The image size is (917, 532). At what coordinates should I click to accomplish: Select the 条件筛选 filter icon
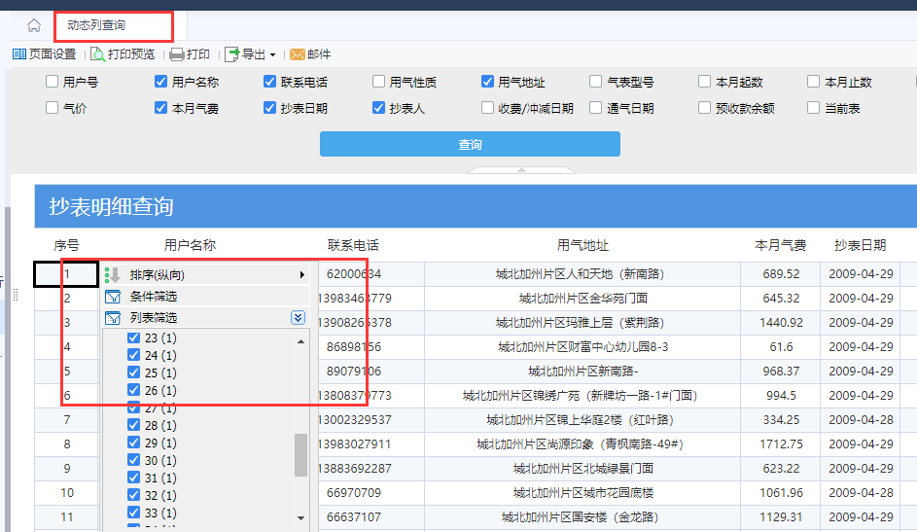pyautogui.click(x=112, y=297)
